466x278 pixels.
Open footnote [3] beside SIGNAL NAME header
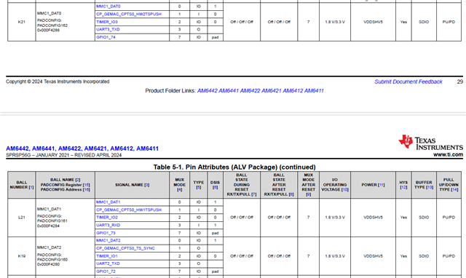pyautogui.click(x=146, y=185)
